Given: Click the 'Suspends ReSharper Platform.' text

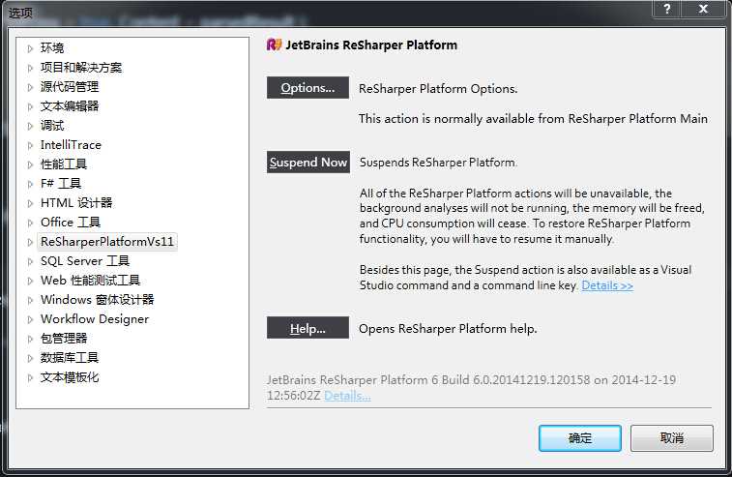Looking at the screenshot, I should click(x=438, y=163).
